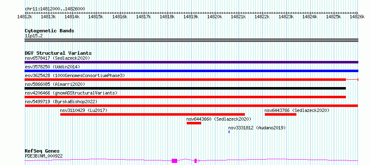Select the red nsv3110429 variant bar
370x165 pixels.
pyautogui.click(x=153, y=114)
